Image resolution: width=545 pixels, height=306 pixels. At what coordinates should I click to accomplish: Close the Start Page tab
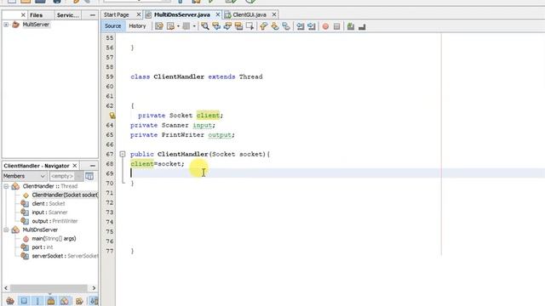pos(139,14)
